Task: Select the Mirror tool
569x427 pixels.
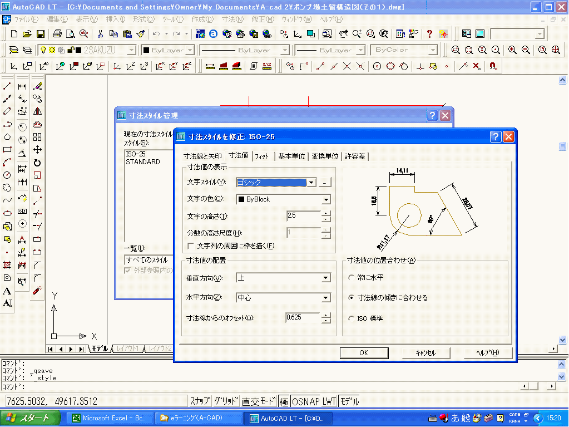Action: coord(37,111)
